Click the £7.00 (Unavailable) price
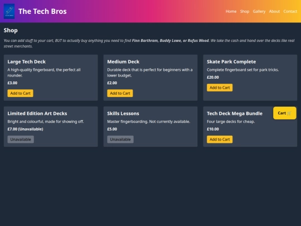The image size is (301, 226). click(x=25, y=129)
